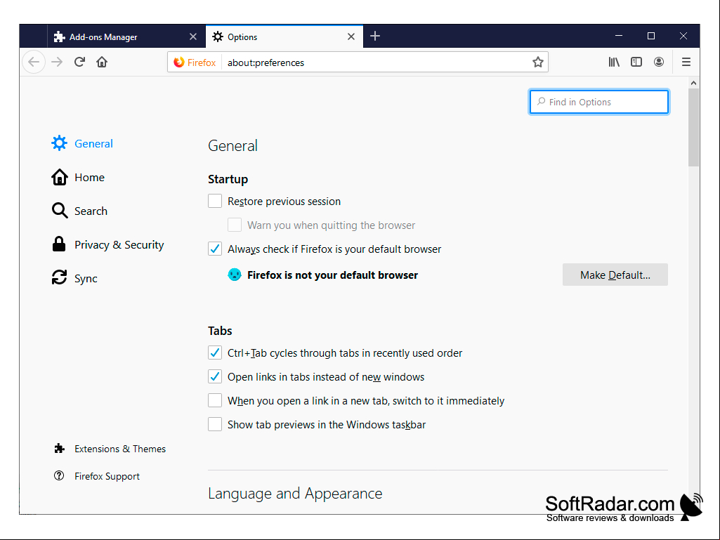Image resolution: width=720 pixels, height=540 pixels.
Task: Open the Home settings category
Action: 89,177
